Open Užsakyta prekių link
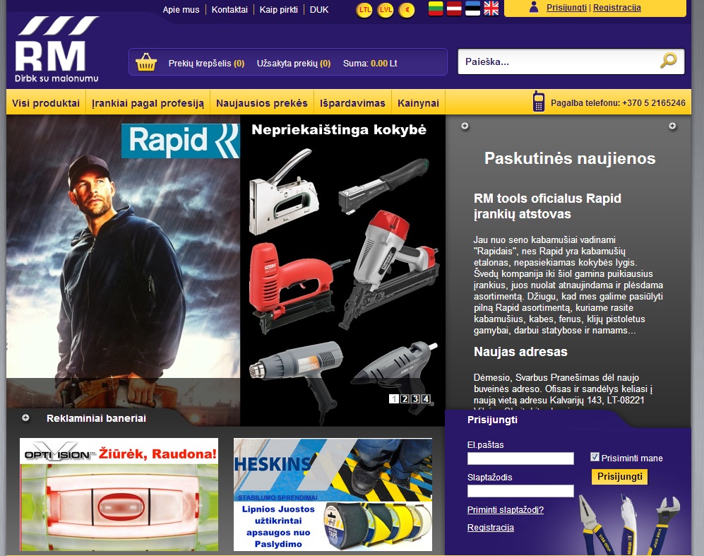 [294, 64]
